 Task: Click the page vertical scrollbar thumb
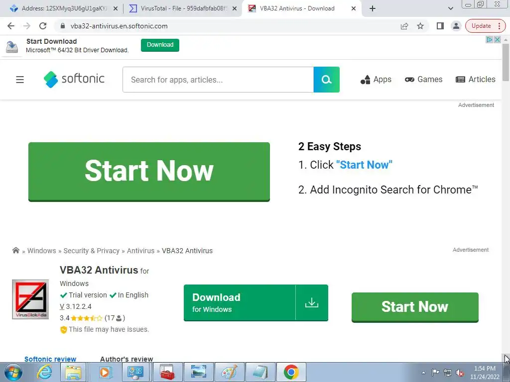click(x=506, y=62)
